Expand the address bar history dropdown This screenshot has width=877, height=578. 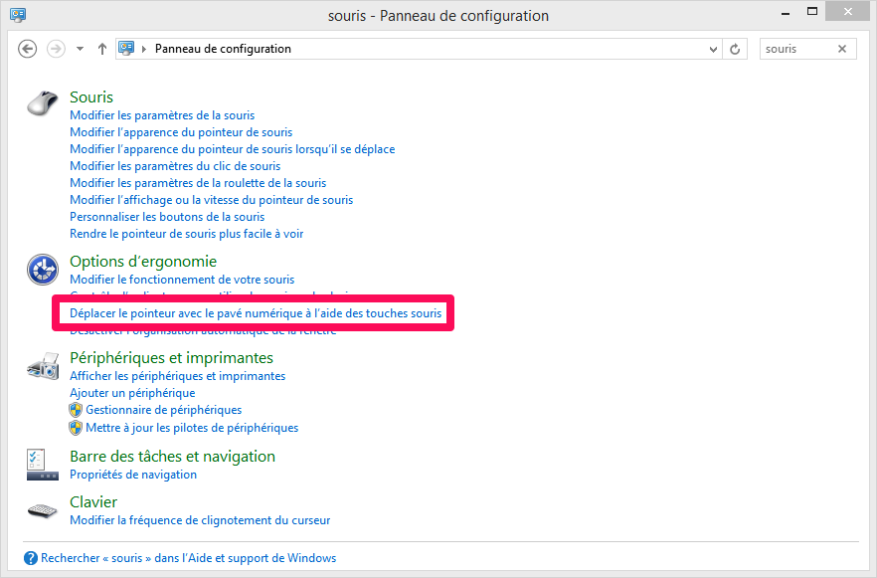[x=713, y=49]
